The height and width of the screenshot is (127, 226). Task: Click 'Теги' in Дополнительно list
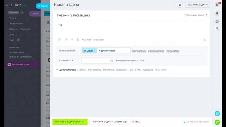point(157,70)
